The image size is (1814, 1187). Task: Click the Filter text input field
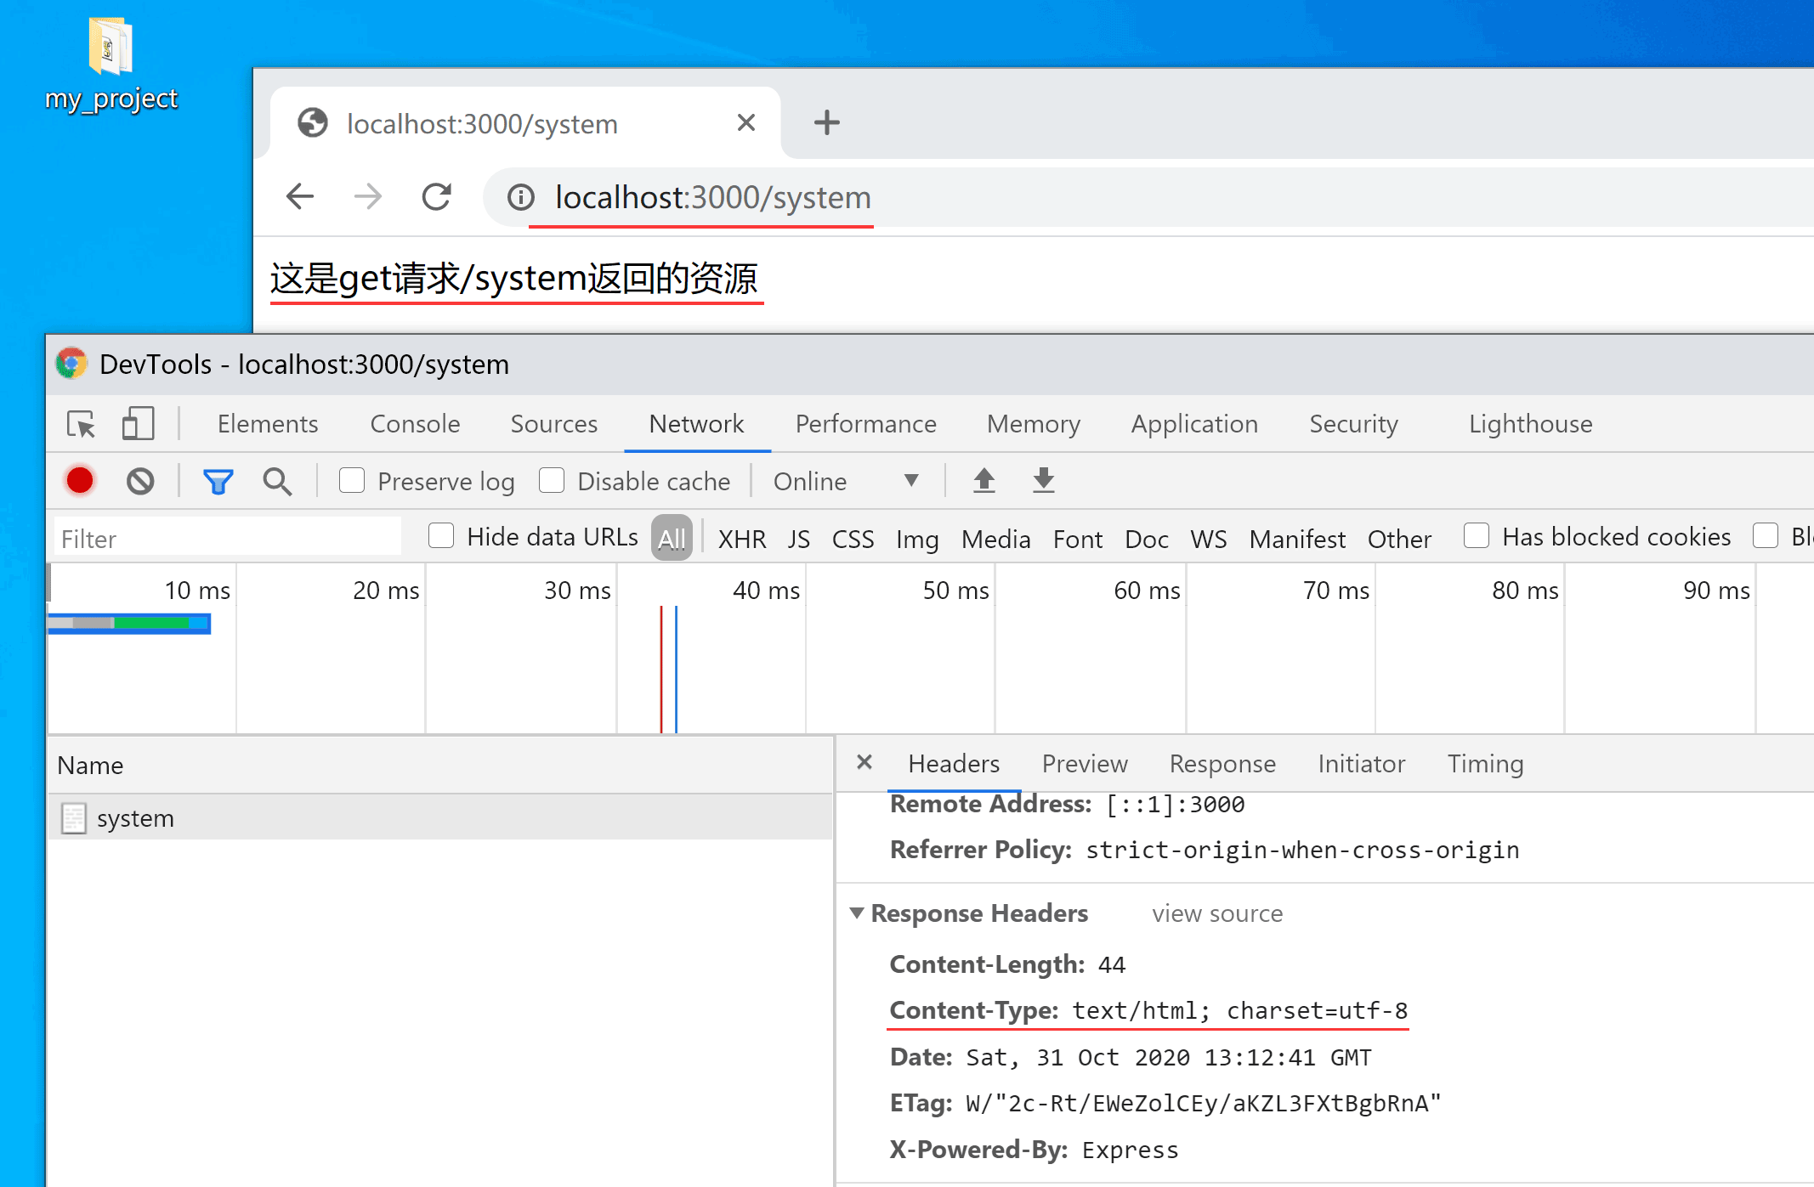click(226, 539)
